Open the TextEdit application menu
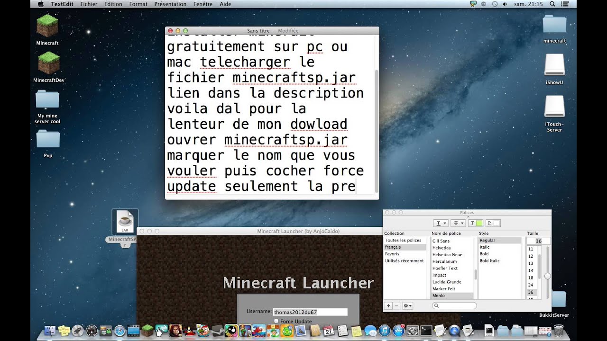607x341 pixels. click(x=63, y=4)
